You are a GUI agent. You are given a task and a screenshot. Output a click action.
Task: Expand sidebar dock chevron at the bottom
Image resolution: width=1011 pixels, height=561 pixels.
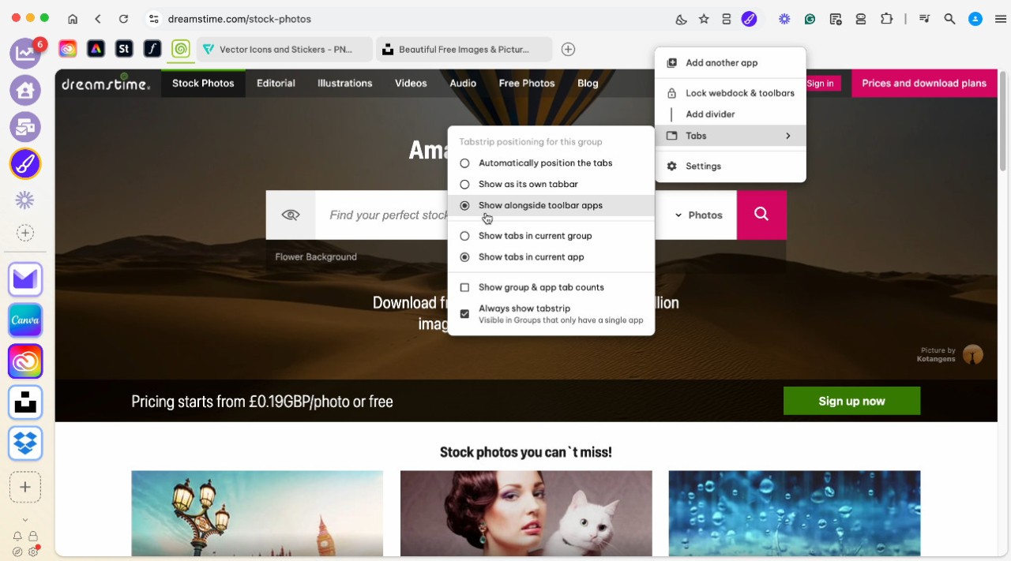tap(25, 520)
